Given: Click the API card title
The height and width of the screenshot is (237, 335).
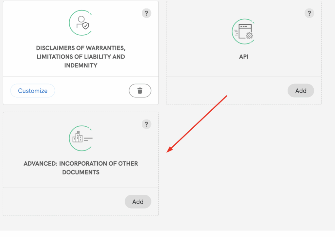Looking at the screenshot, I should [x=244, y=57].
